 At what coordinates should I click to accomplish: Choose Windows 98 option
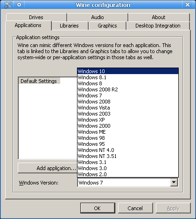[128, 138]
